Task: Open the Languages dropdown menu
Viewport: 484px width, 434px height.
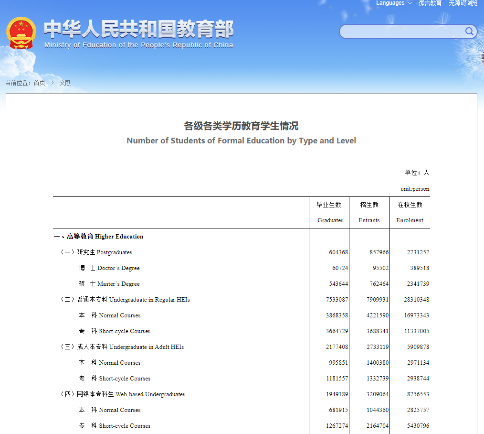Action: pyautogui.click(x=390, y=3)
